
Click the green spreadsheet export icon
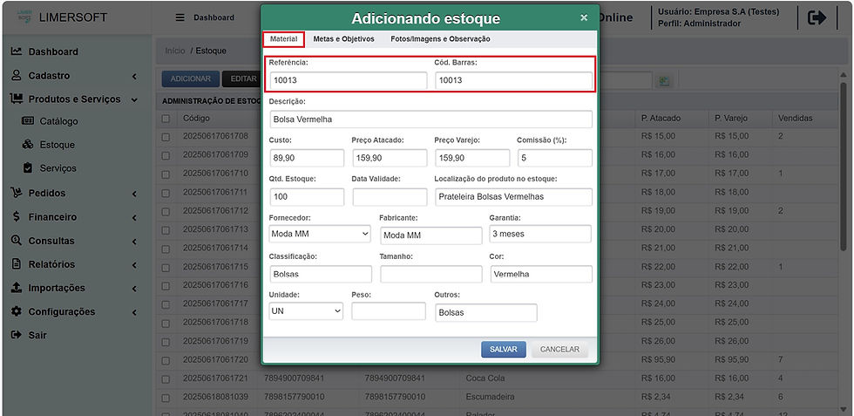(x=664, y=81)
